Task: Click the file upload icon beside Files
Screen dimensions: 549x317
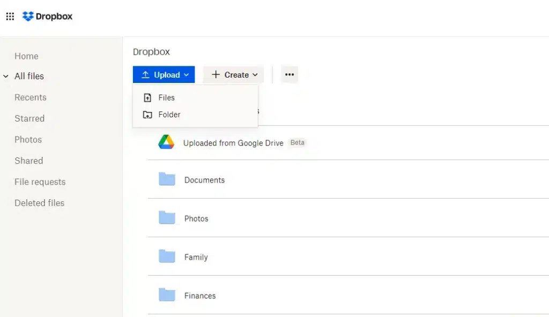Action: coord(147,97)
